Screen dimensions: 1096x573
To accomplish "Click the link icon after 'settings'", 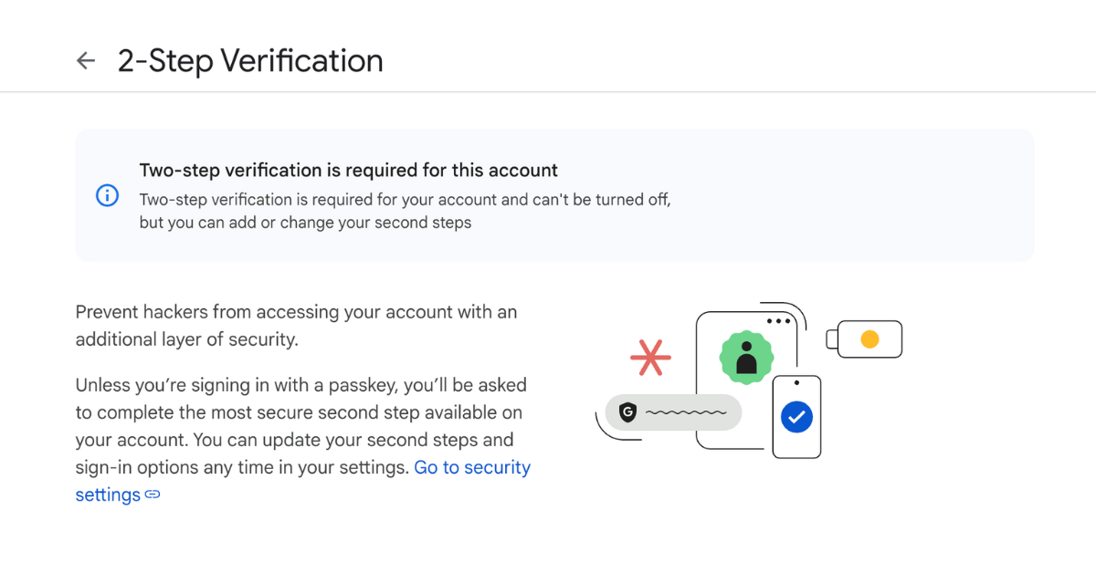I will pyautogui.click(x=153, y=495).
